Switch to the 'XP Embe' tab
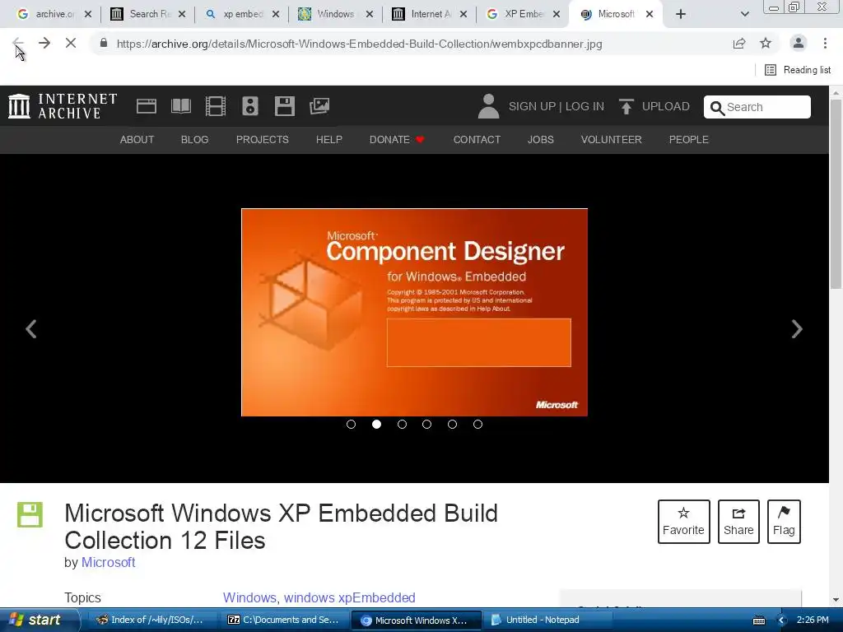The width and height of the screenshot is (843, 632). [523, 14]
